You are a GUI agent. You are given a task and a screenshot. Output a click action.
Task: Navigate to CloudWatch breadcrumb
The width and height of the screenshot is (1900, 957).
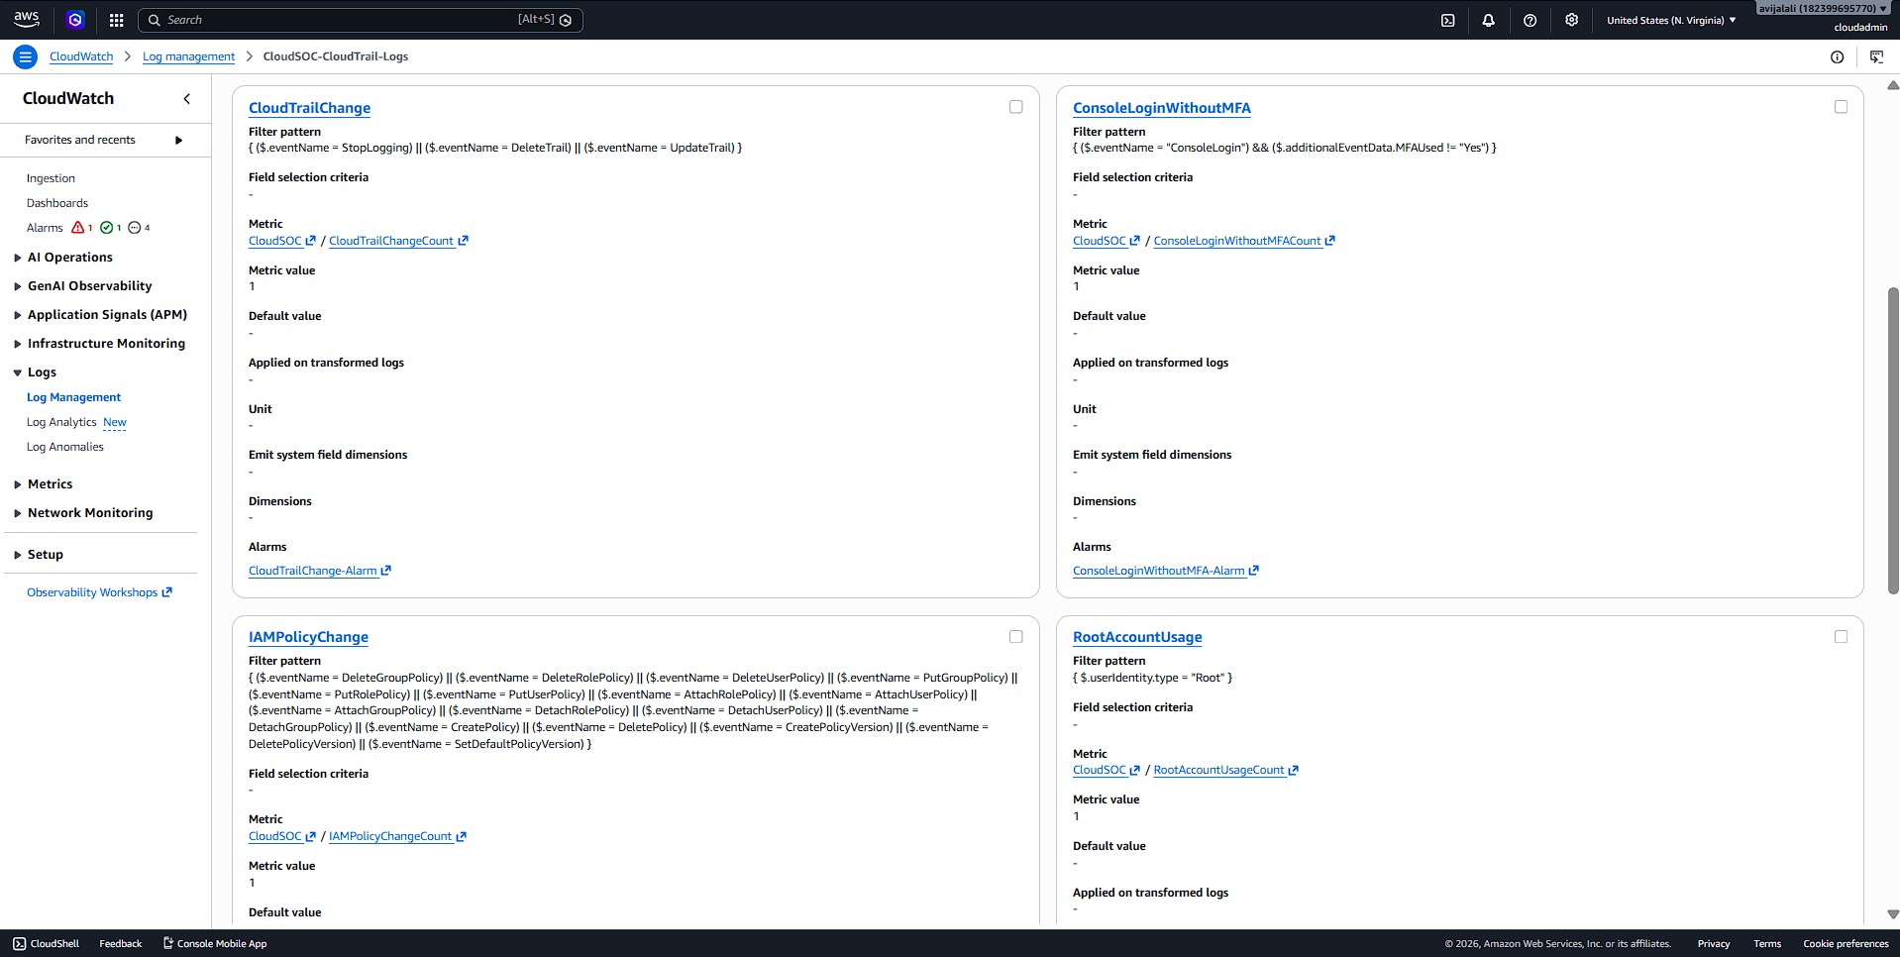point(81,56)
